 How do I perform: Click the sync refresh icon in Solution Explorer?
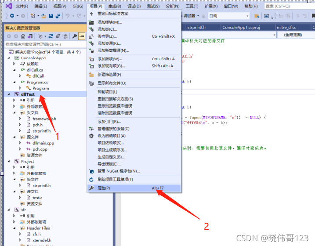pyautogui.click(x=51, y=36)
